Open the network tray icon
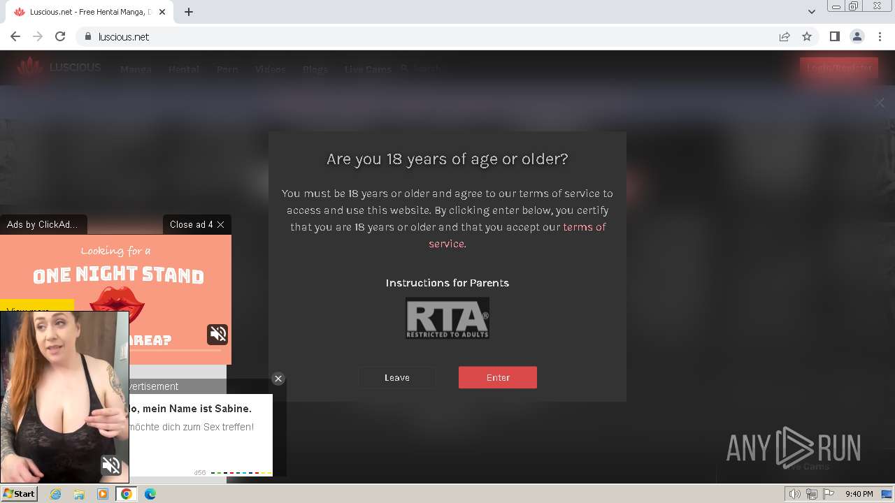The width and height of the screenshot is (895, 503). [812, 494]
